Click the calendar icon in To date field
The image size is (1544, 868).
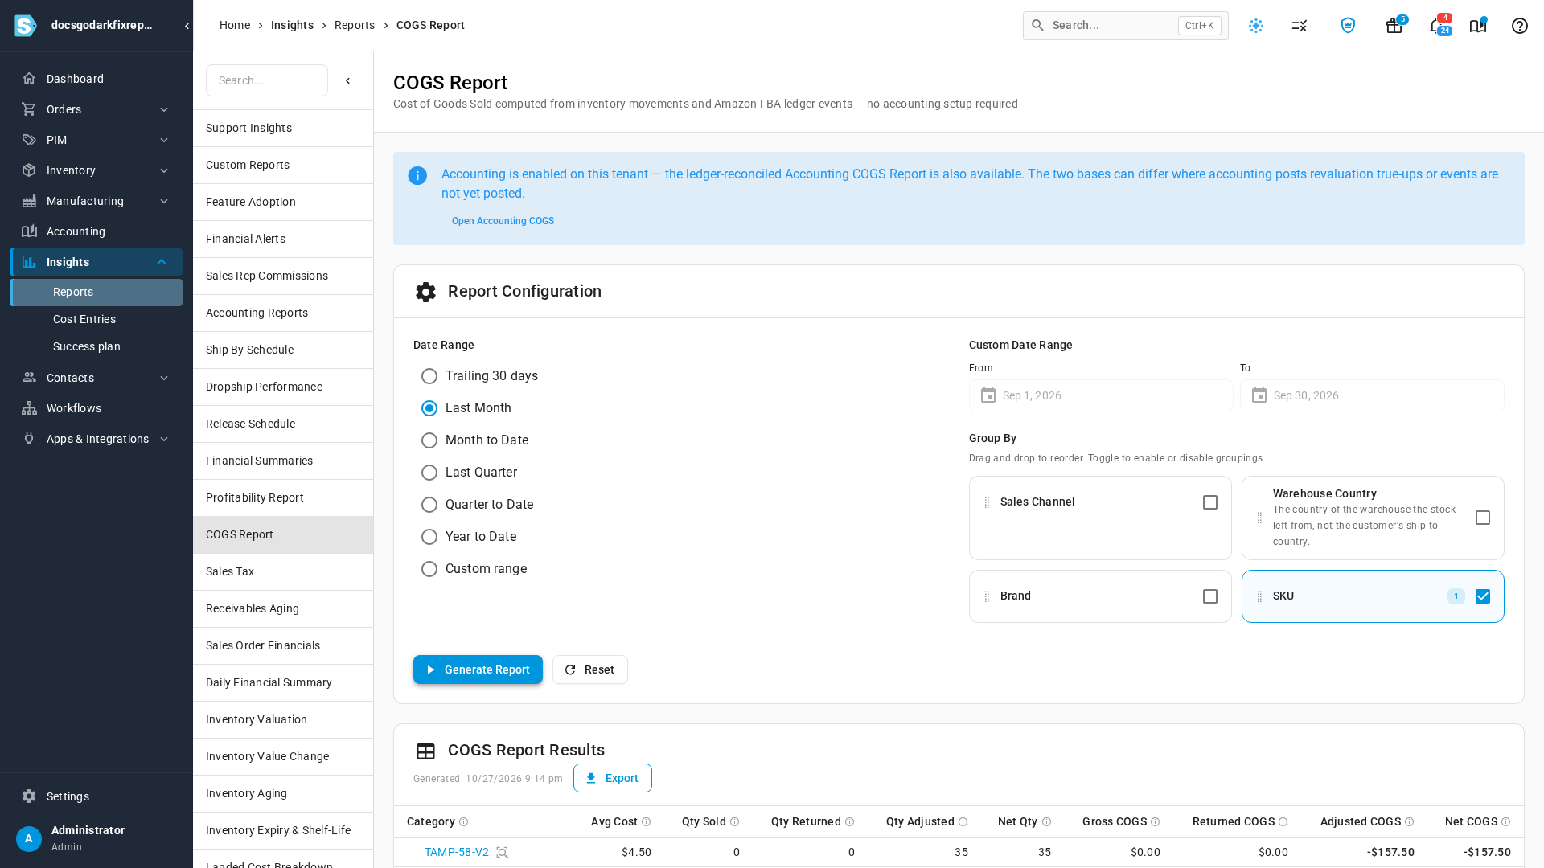[x=1259, y=395]
